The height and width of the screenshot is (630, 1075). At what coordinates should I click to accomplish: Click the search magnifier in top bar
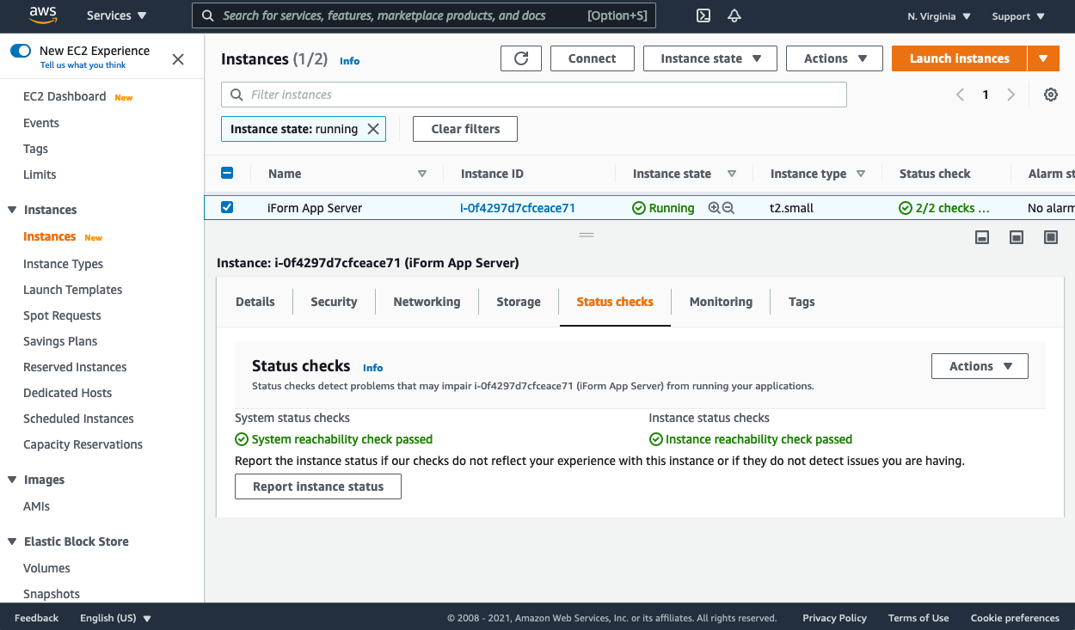click(208, 15)
